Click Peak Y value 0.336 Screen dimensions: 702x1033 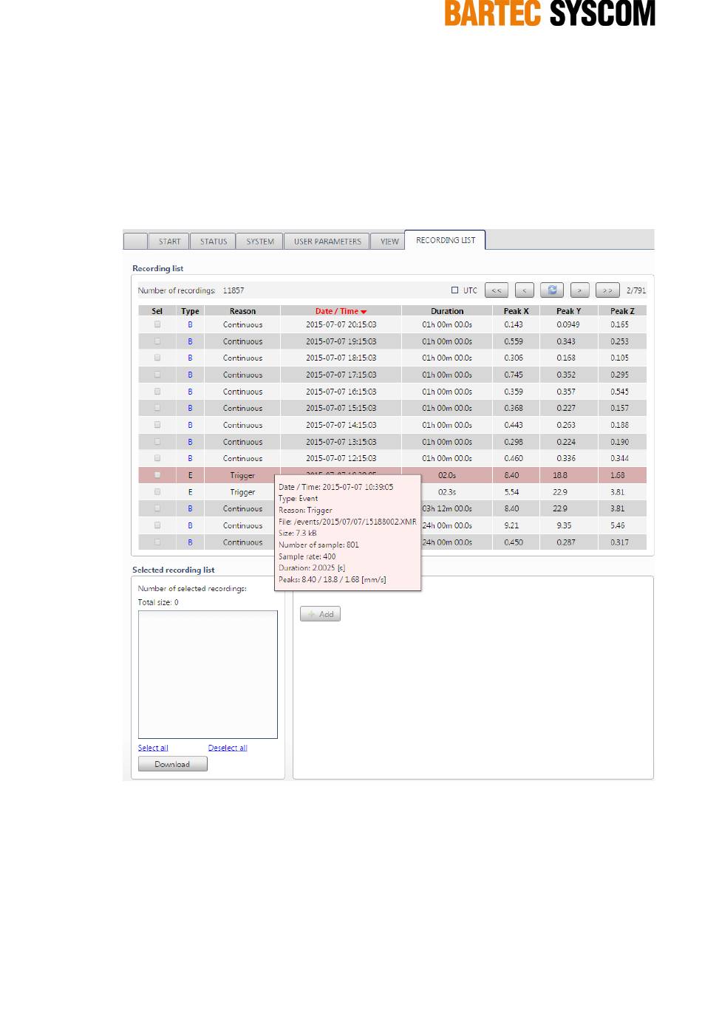(566, 458)
